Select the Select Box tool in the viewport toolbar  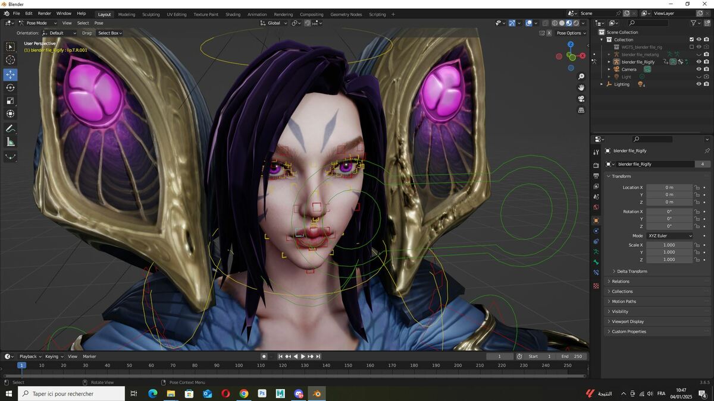[x=11, y=46]
